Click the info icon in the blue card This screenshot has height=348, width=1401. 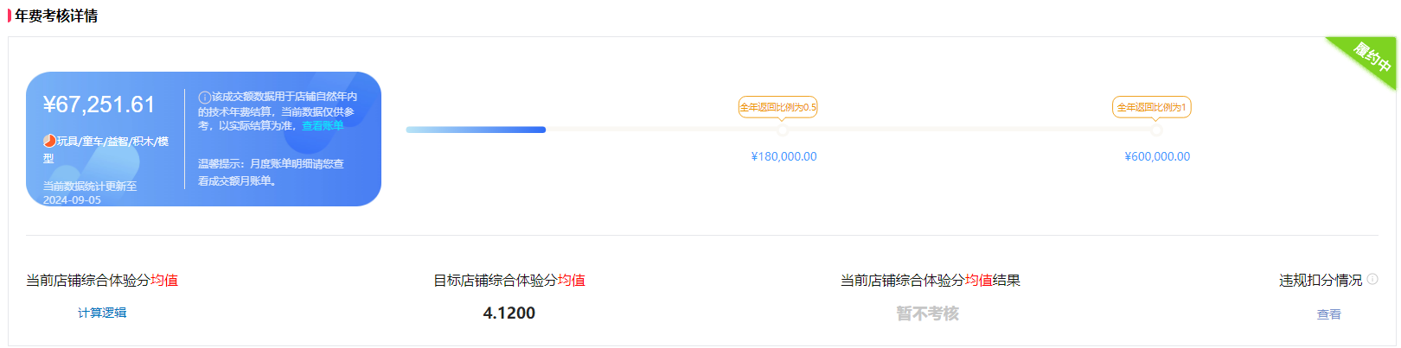[205, 98]
